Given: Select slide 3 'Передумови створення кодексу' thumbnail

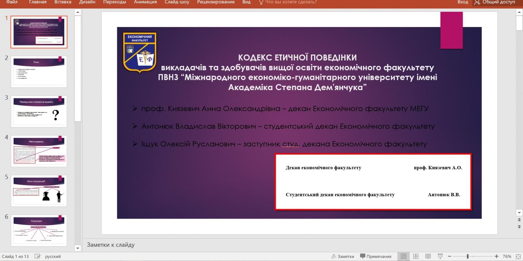Looking at the screenshot, I should click(x=39, y=111).
